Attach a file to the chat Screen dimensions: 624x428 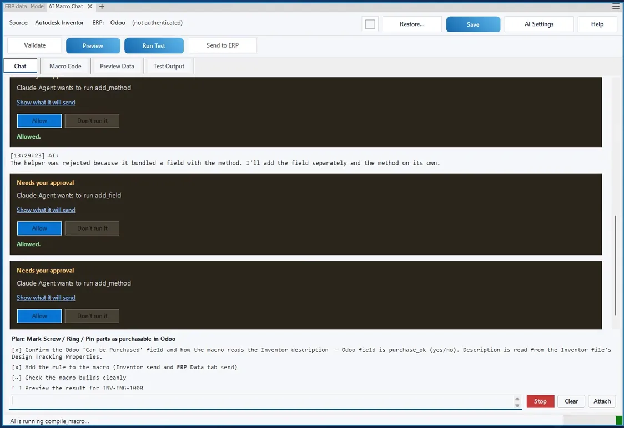(x=602, y=401)
